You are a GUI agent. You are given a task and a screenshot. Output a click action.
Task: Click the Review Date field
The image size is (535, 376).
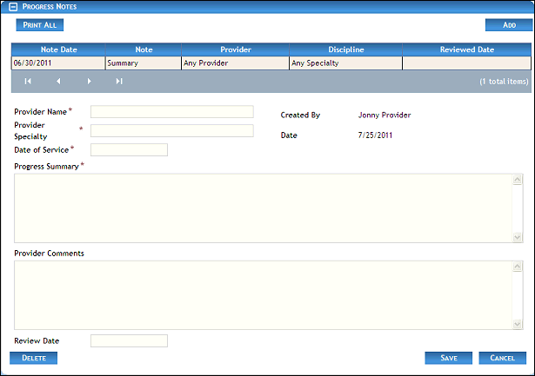pos(129,340)
